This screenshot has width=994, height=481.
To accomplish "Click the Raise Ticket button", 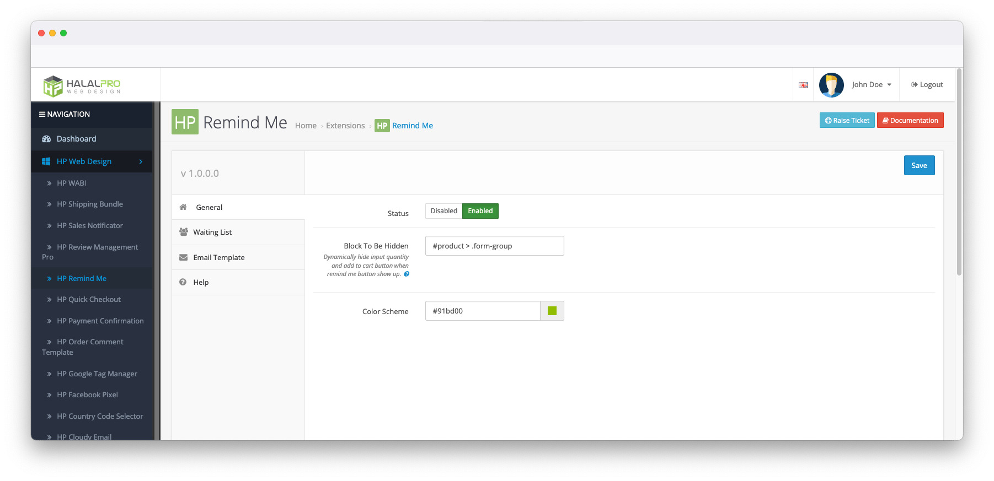I will (x=847, y=120).
